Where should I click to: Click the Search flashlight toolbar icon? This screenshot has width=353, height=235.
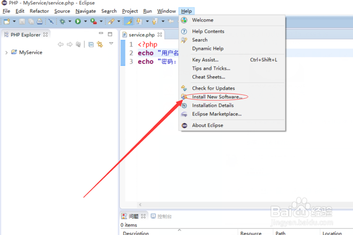tap(111, 21)
